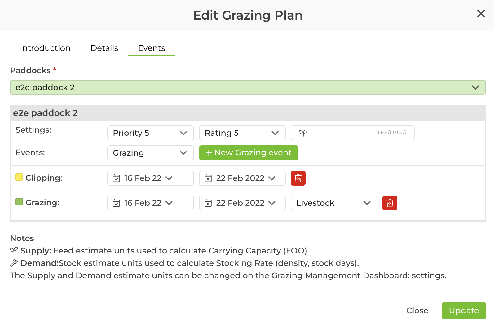Switch to the Details tab
Screen dimensions: 494x334
(x=104, y=48)
